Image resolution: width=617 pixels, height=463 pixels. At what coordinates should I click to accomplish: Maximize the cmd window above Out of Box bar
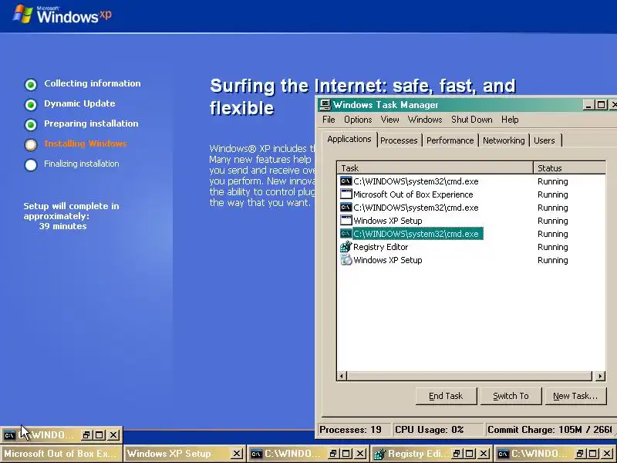(99, 435)
